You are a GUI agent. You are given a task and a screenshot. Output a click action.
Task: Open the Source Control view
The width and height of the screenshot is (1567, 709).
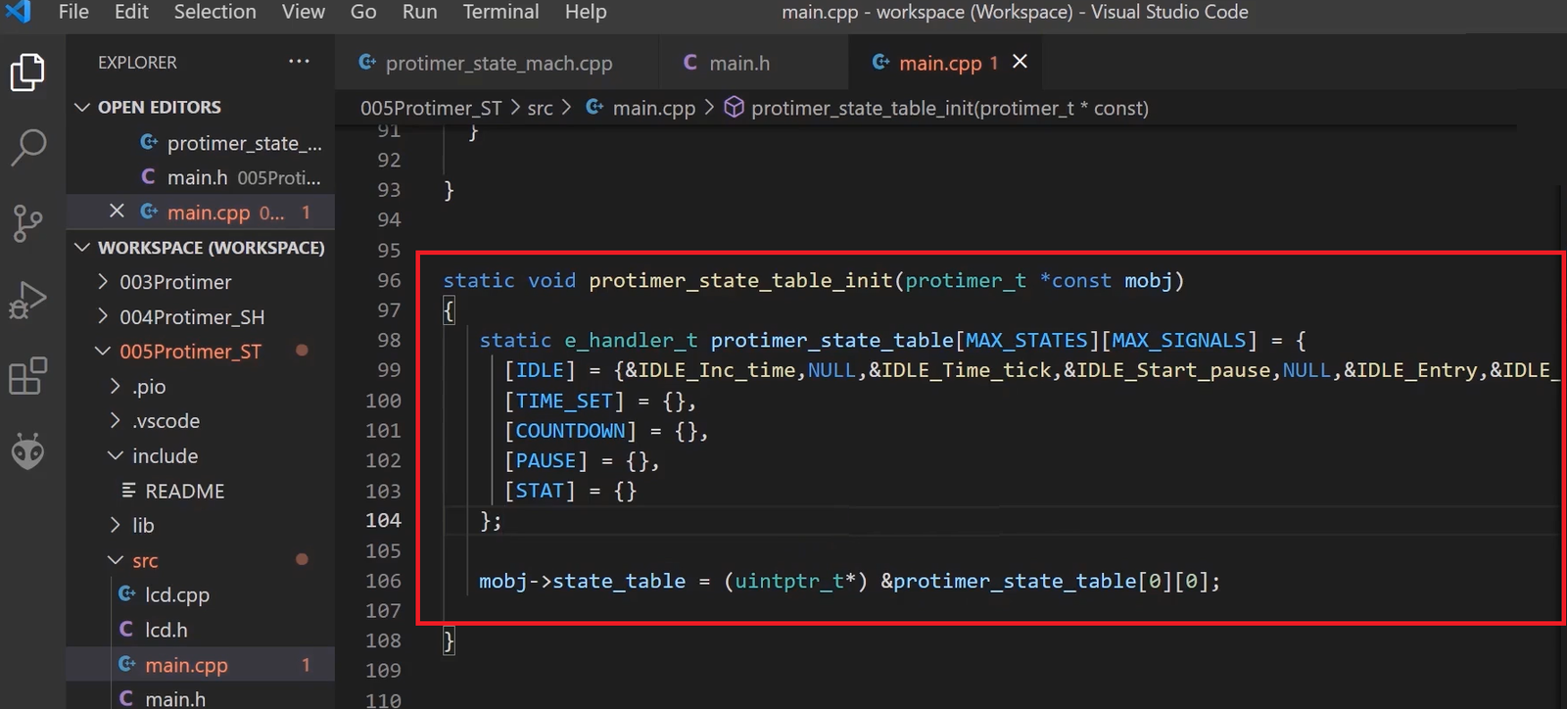27,223
